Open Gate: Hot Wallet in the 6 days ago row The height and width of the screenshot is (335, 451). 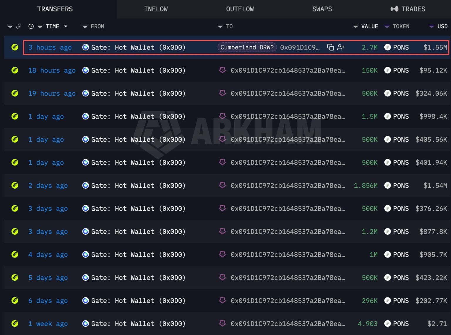click(138, 301)
